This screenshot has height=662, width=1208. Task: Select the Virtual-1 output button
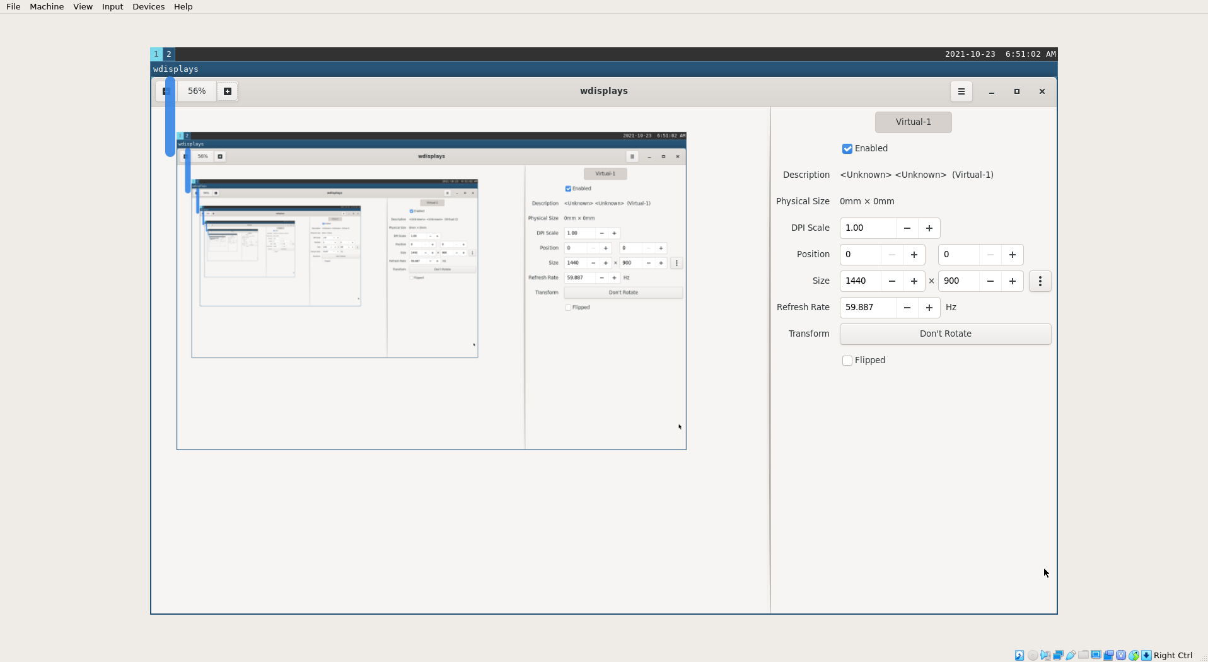pos(914,122)
